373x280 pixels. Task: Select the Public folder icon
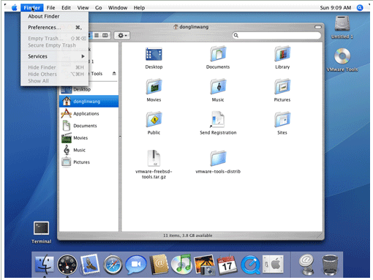coord(154,119)
